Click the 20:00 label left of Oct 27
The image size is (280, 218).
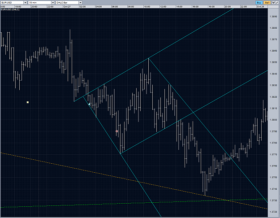point(34,7)
